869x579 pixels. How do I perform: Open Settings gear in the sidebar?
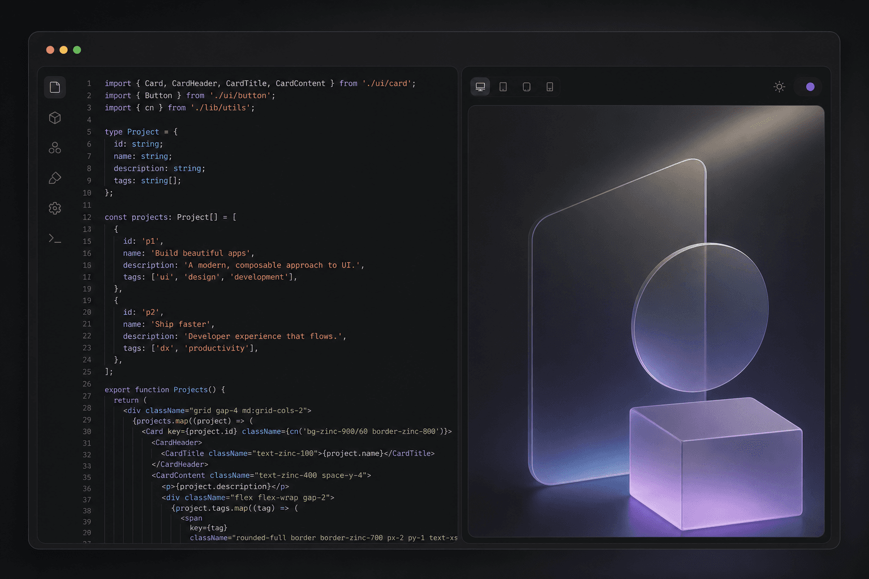coord(55,208)
